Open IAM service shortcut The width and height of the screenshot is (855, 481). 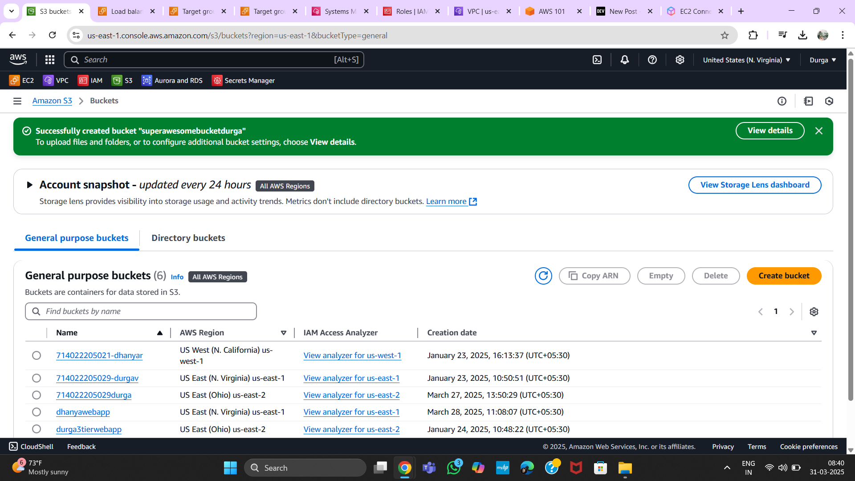(x=90, y=81)
